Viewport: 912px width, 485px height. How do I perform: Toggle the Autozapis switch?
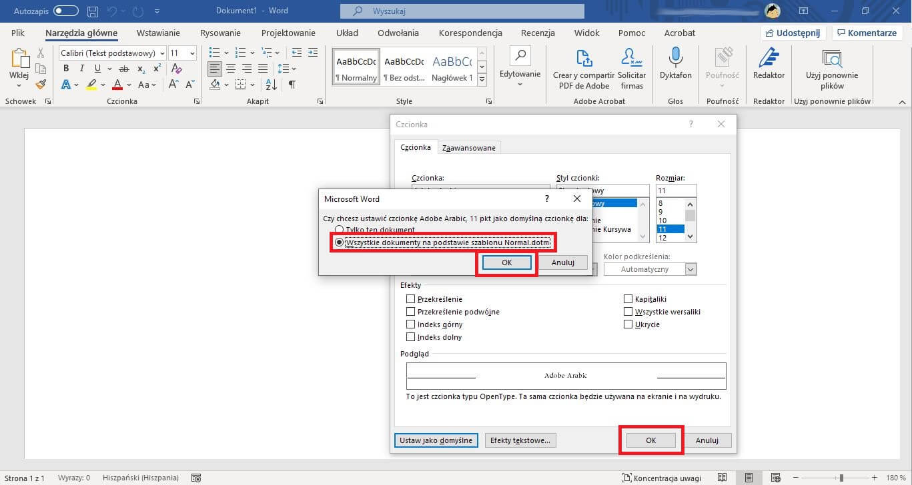tap(65, 11)
